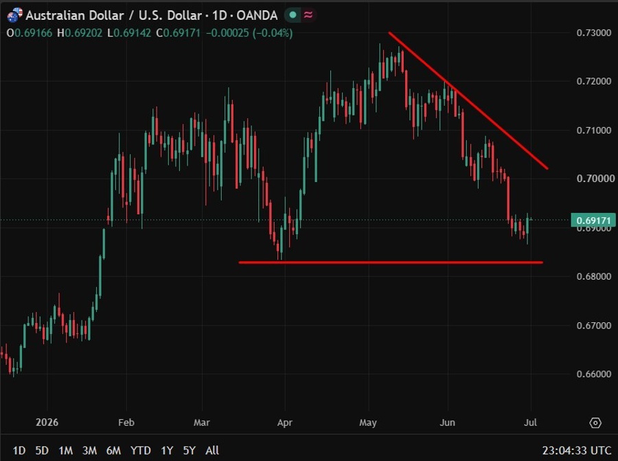Screen dimensions: 618x461
Task: Select the 1M time range
Action: tap(65, 451)
